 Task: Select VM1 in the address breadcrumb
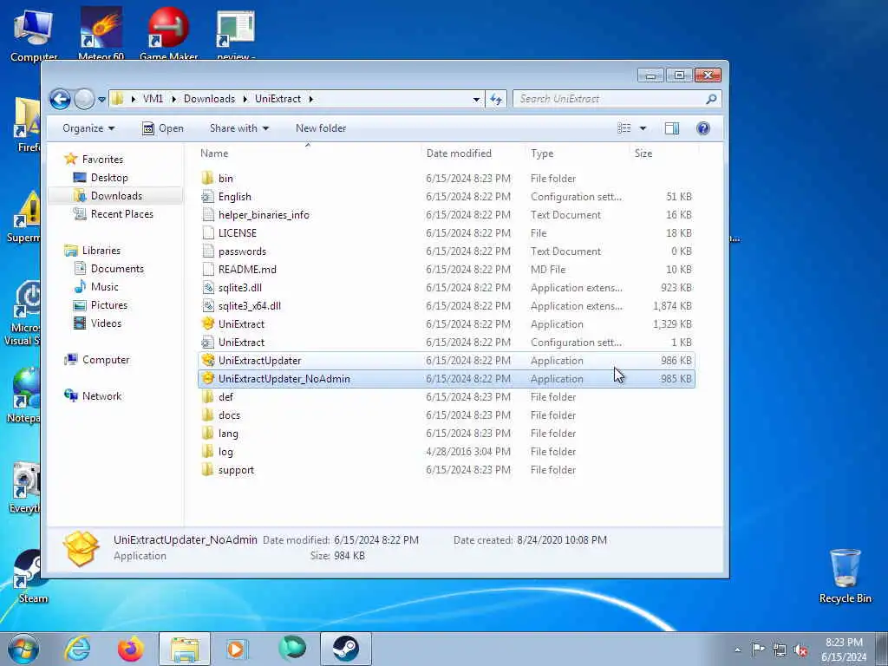153,99
